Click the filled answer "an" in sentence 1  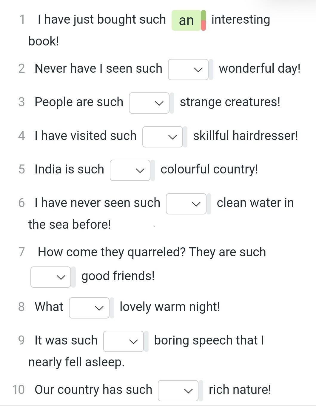[x=186, y=20]
